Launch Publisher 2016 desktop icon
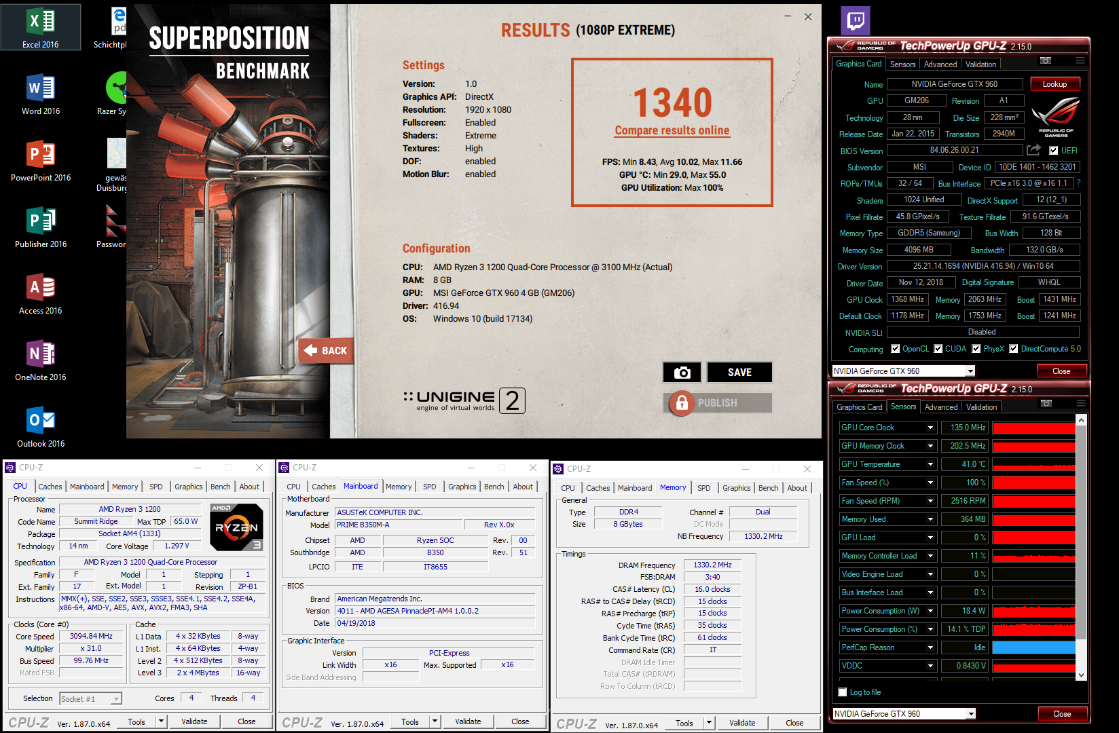Image resolution: width=1119 pixels, height=733 pixels. pos(41,227)
